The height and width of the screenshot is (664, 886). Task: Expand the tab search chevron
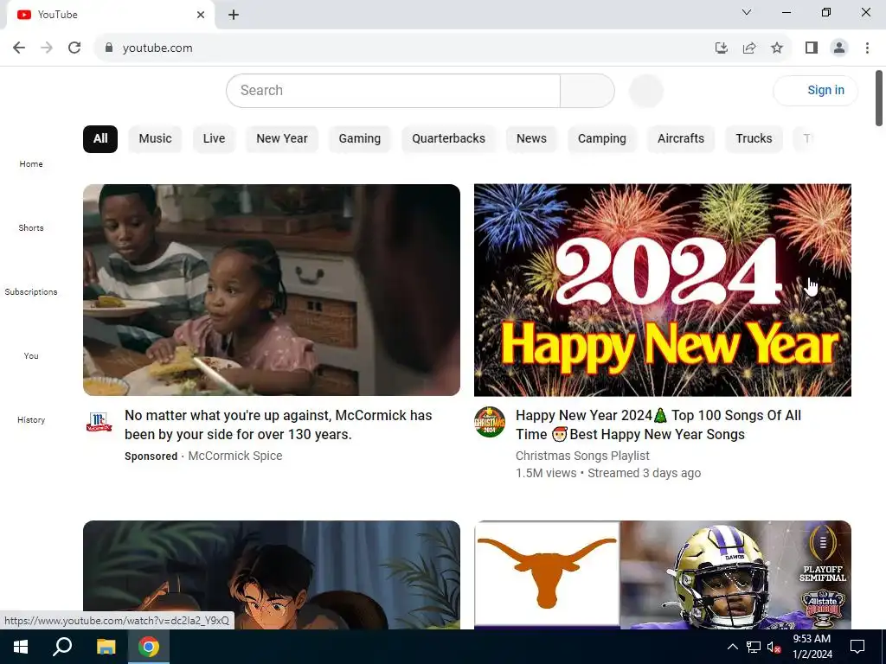point(746,12)
